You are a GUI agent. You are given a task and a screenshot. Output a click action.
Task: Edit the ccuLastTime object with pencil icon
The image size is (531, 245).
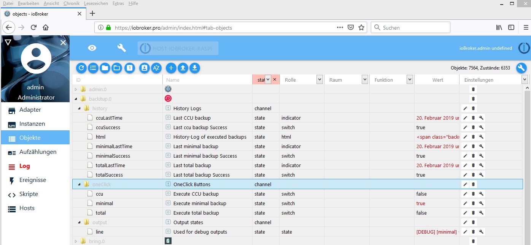pyautogui.click(x=465, y=118)
